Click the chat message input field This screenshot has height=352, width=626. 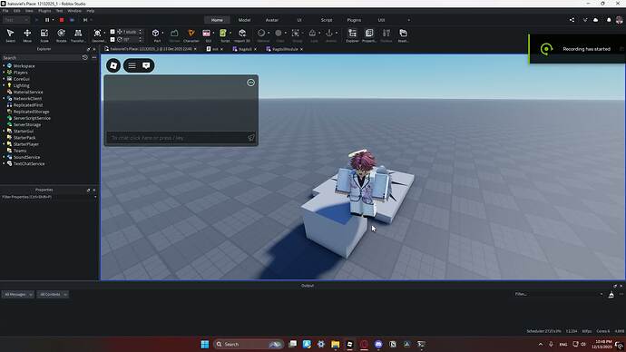click(x=177, y=138)
